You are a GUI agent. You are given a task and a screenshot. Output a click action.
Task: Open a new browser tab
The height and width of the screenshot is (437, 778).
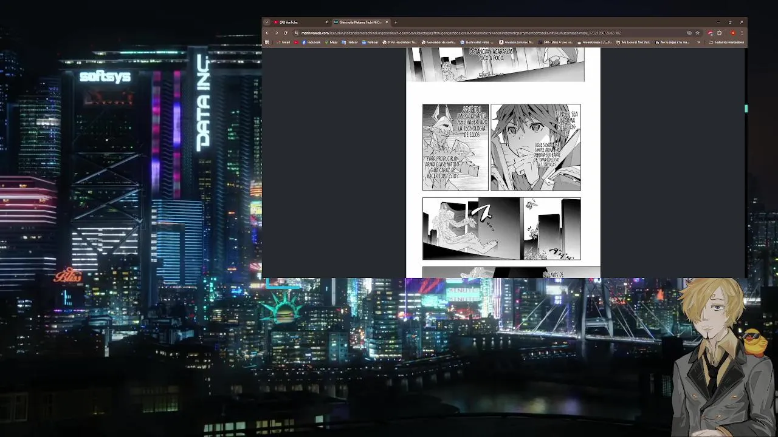tap(396, 22)
